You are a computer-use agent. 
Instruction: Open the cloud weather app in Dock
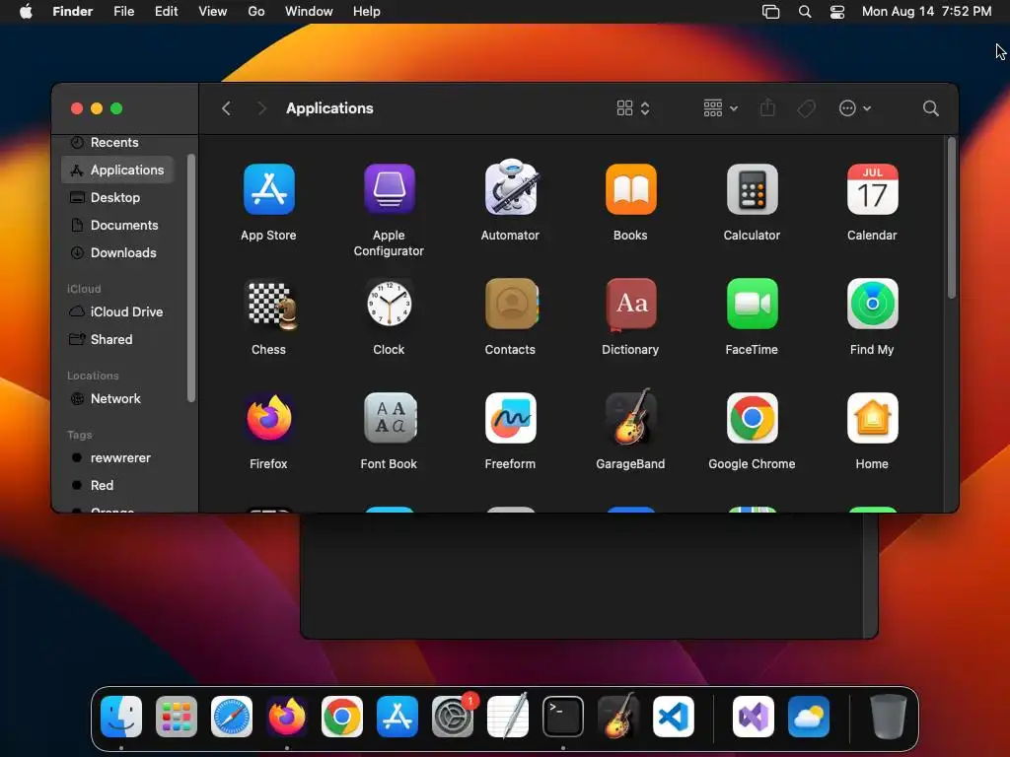[x=809, y=717]
